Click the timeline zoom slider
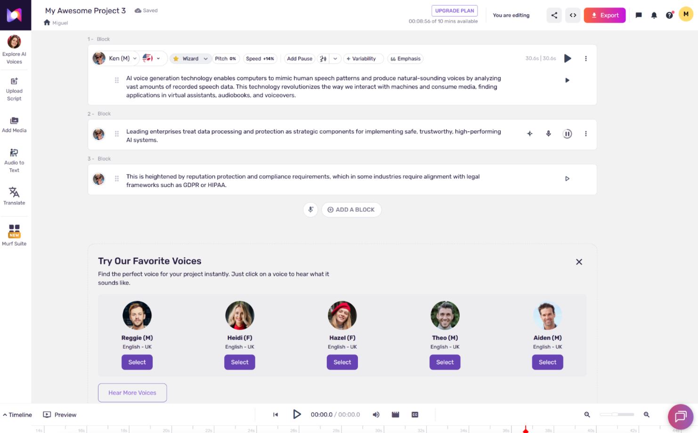This screenshot has width=698, height=433. pos(617,415)
